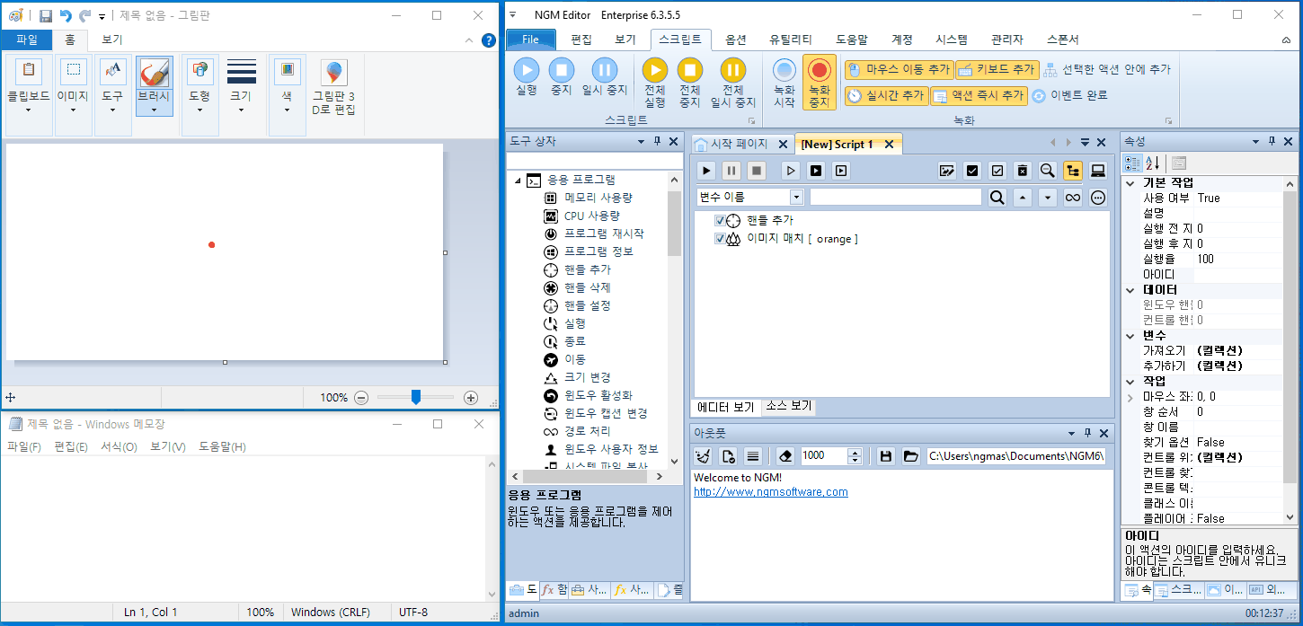Click the Paint zoom slider thumb
Screen dimensions: 1303x626
pyautogui.click(x=416, y=397)
